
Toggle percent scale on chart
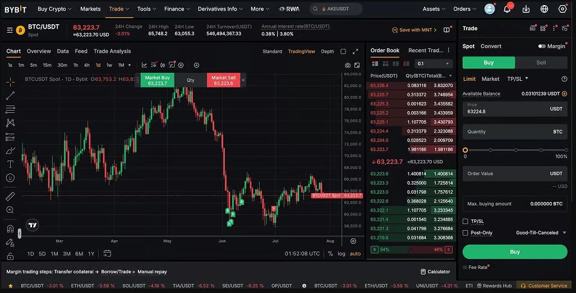pos(330,254)
